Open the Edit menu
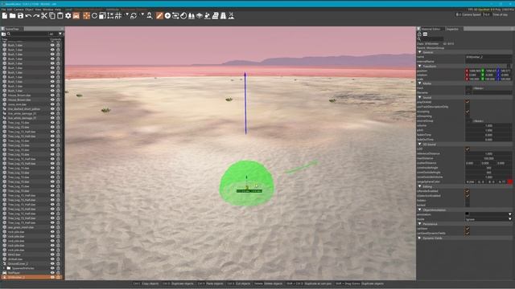The height and width of the screenshot is (289, 515). click(10, 10)
